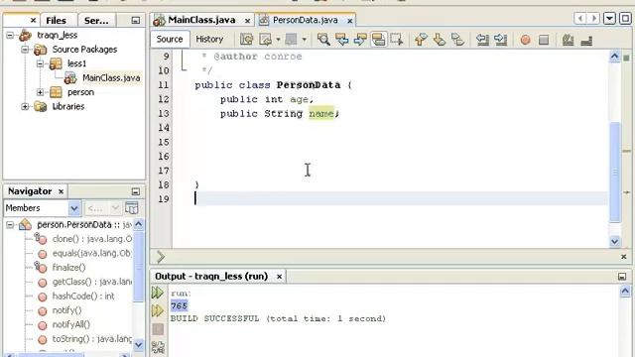Click the Start Macro Recording red circle
The image size is (635, 357).
click(525, 40)
